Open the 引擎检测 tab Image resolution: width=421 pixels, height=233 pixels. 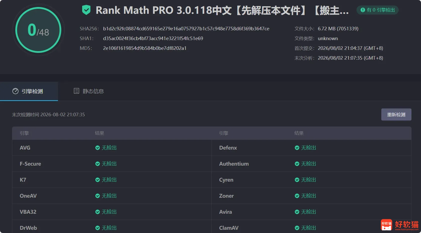pyautogui.click(x=29, y=91)
